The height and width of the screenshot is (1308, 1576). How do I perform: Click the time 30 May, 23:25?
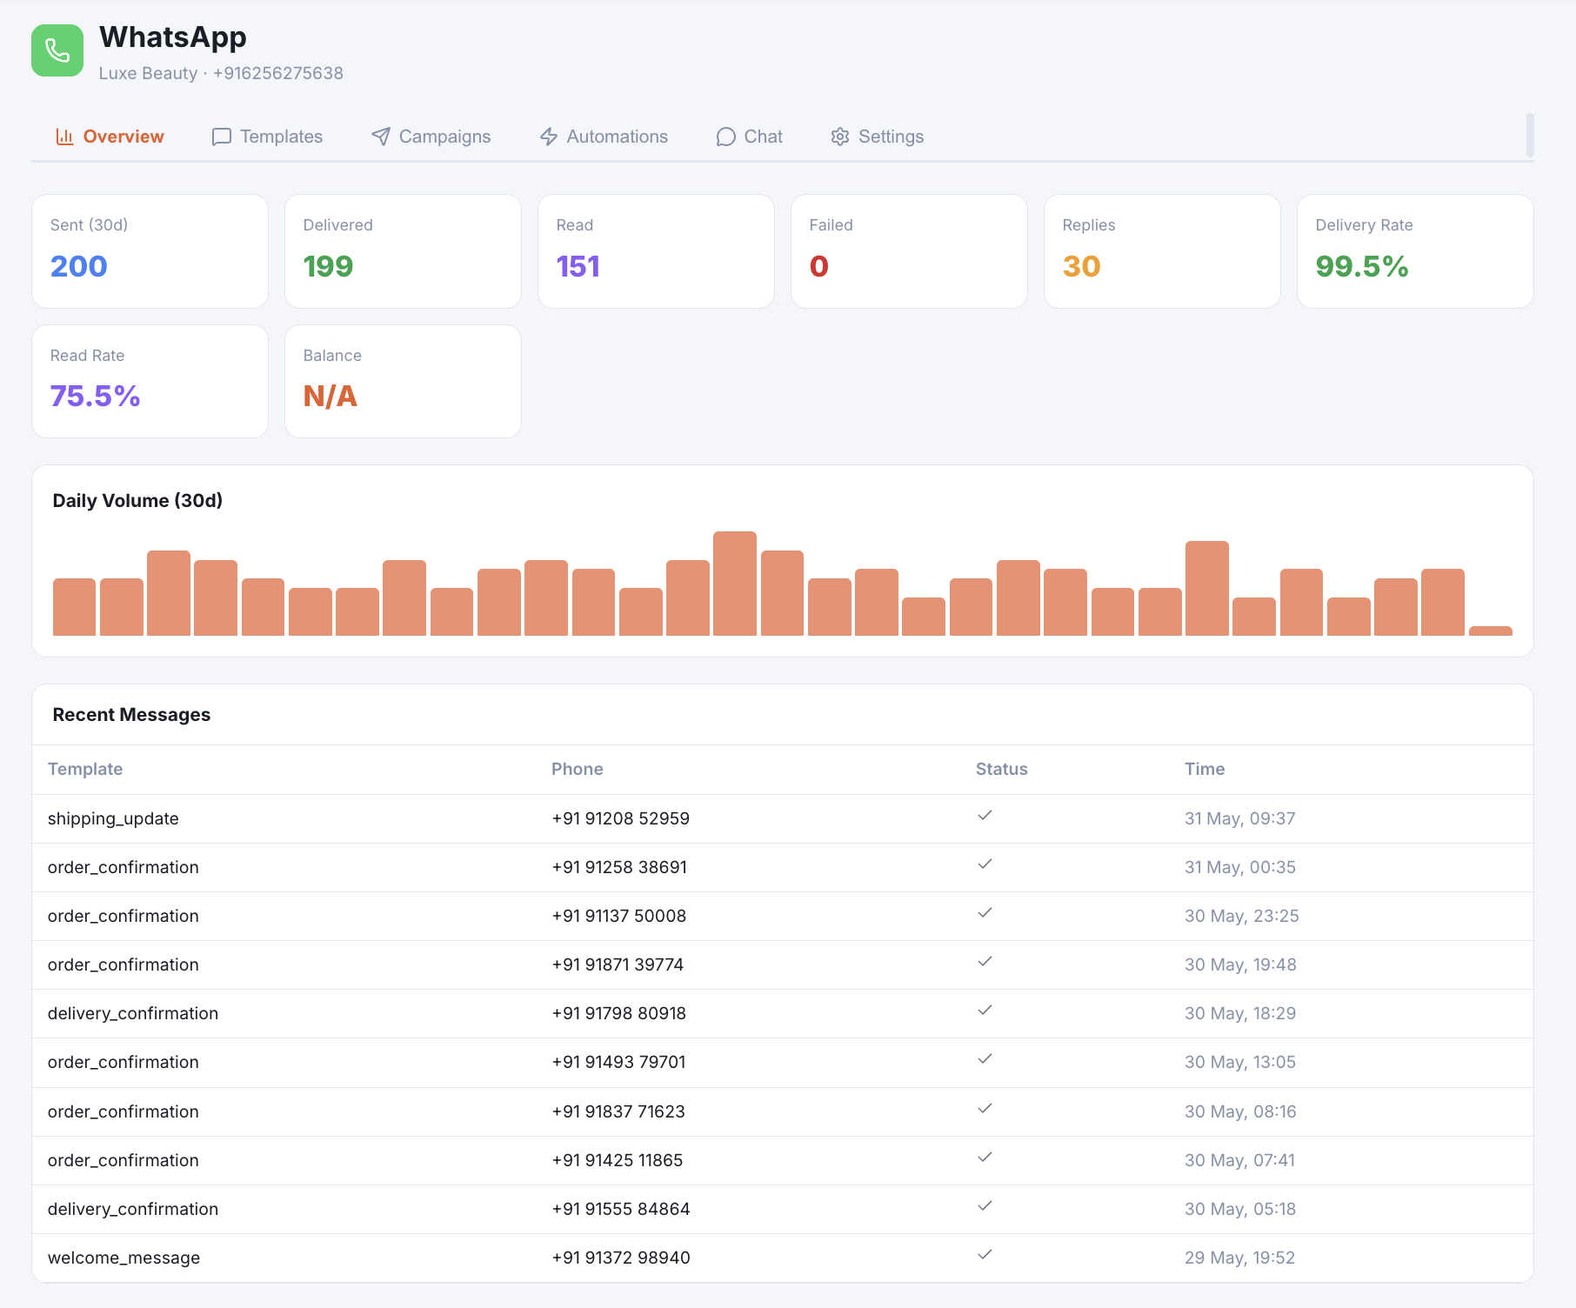click(1242, 916)
